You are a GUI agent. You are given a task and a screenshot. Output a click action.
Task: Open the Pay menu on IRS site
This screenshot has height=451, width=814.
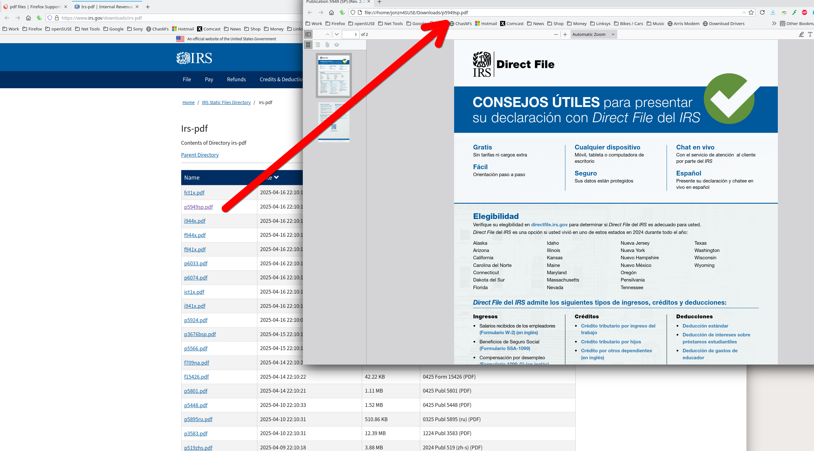[x=209, y=79]
